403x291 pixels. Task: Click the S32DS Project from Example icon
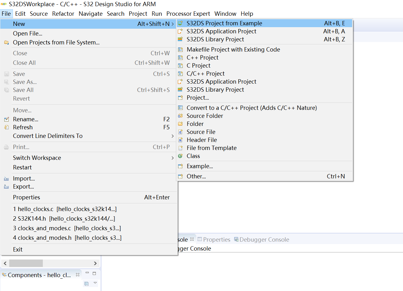pyautogui.click(x=181, y=23)
